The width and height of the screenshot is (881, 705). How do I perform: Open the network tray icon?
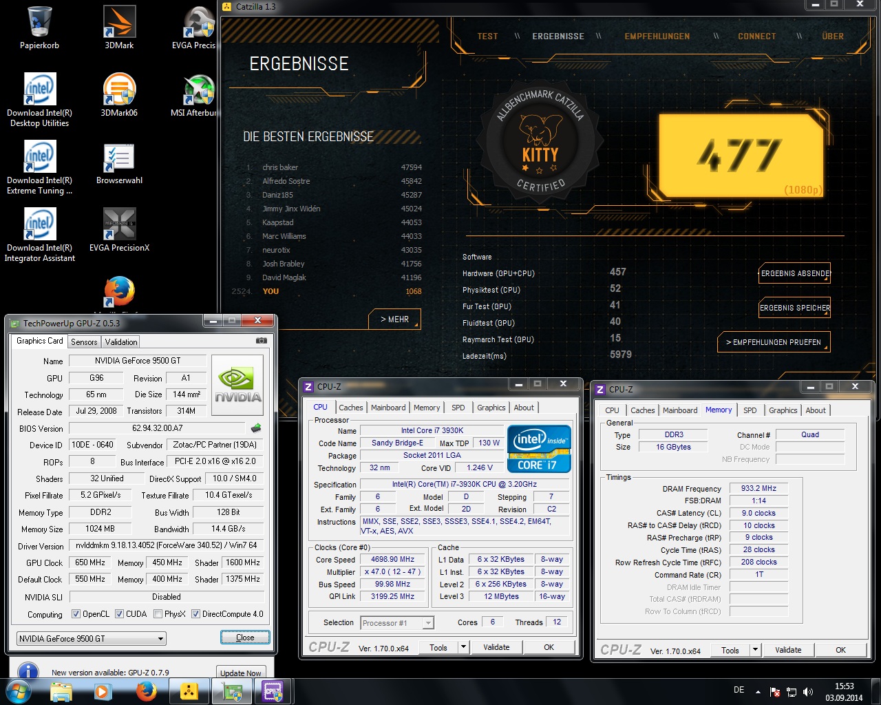[792, 692]
